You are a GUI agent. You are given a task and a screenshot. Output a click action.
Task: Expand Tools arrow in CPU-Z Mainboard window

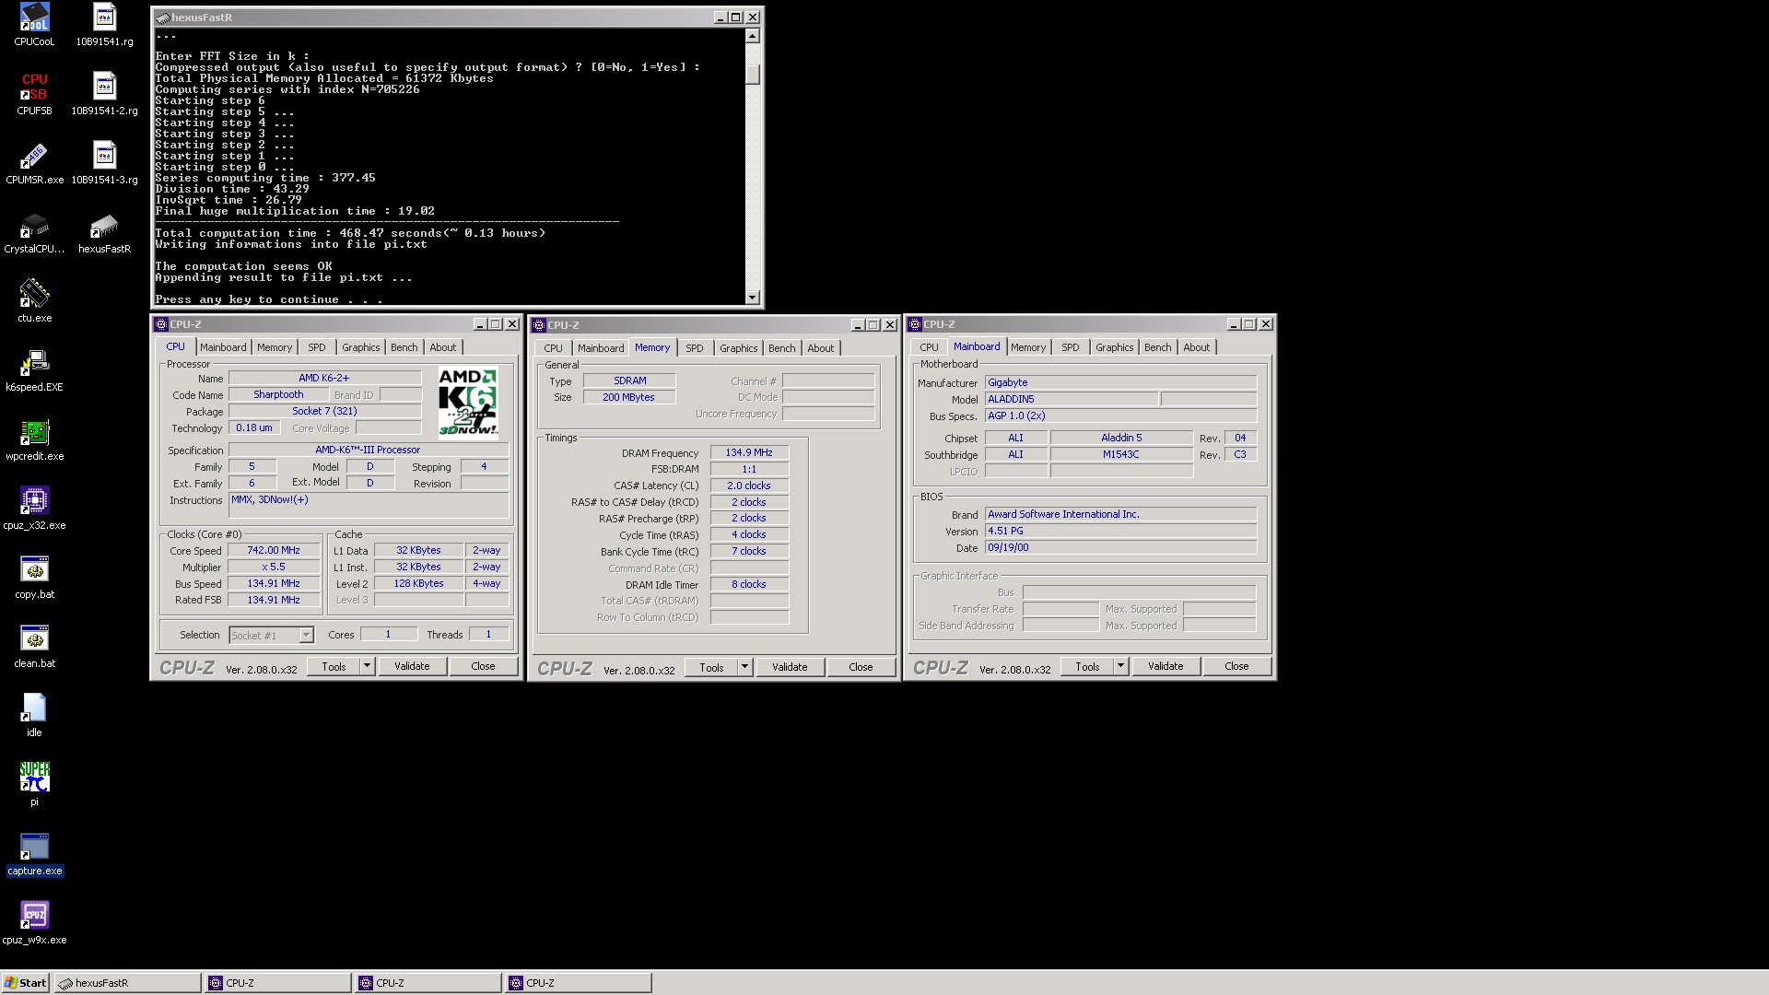pos(1120,666)
